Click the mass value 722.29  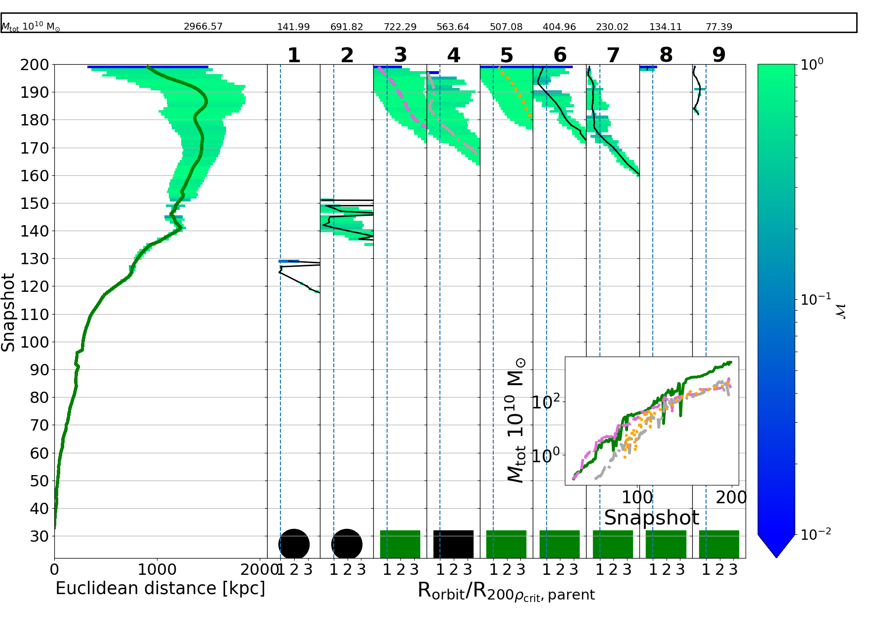400,27
